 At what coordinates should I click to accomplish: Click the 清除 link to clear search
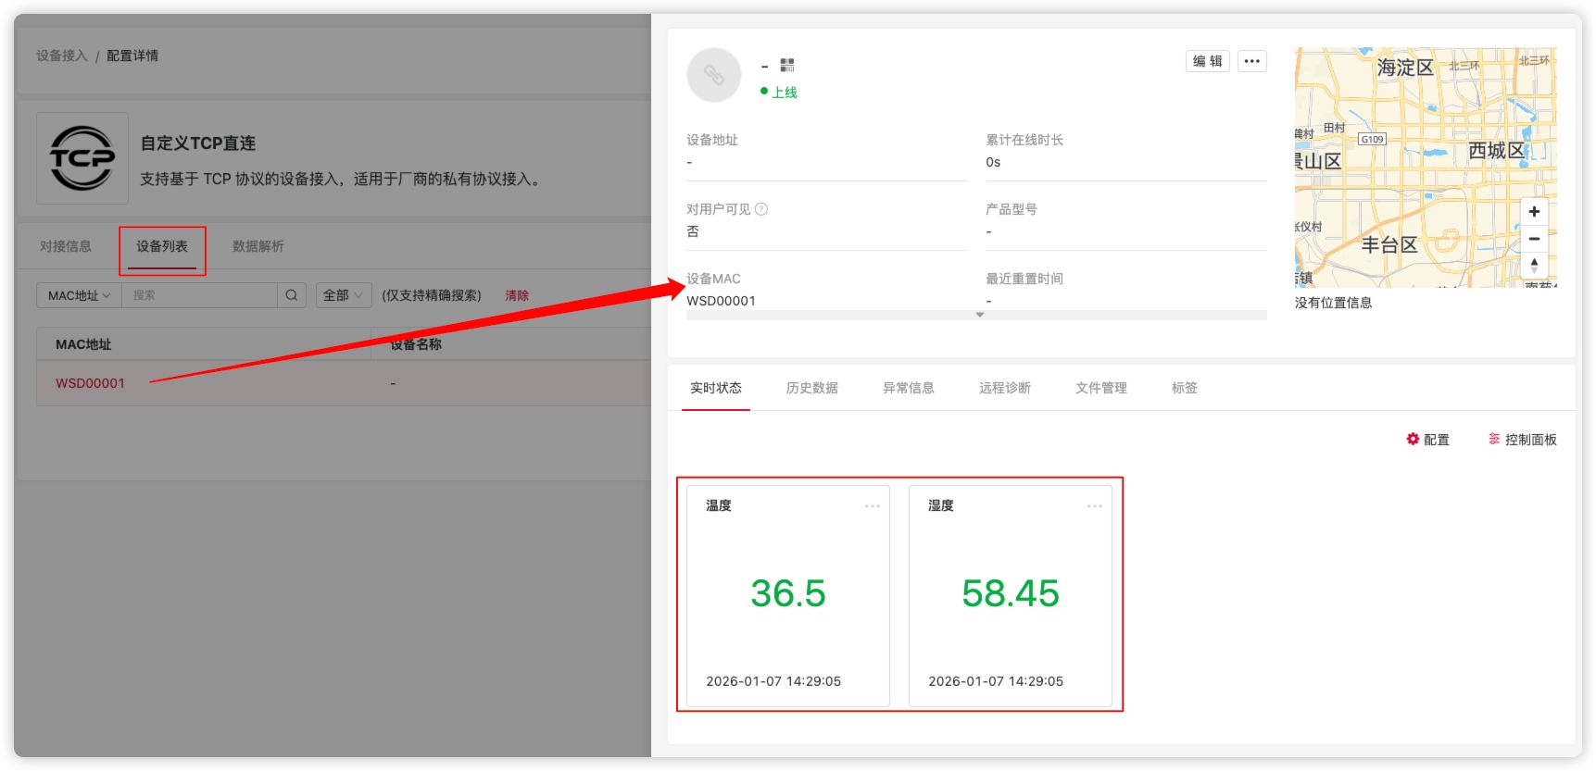(x=517, y=295)
